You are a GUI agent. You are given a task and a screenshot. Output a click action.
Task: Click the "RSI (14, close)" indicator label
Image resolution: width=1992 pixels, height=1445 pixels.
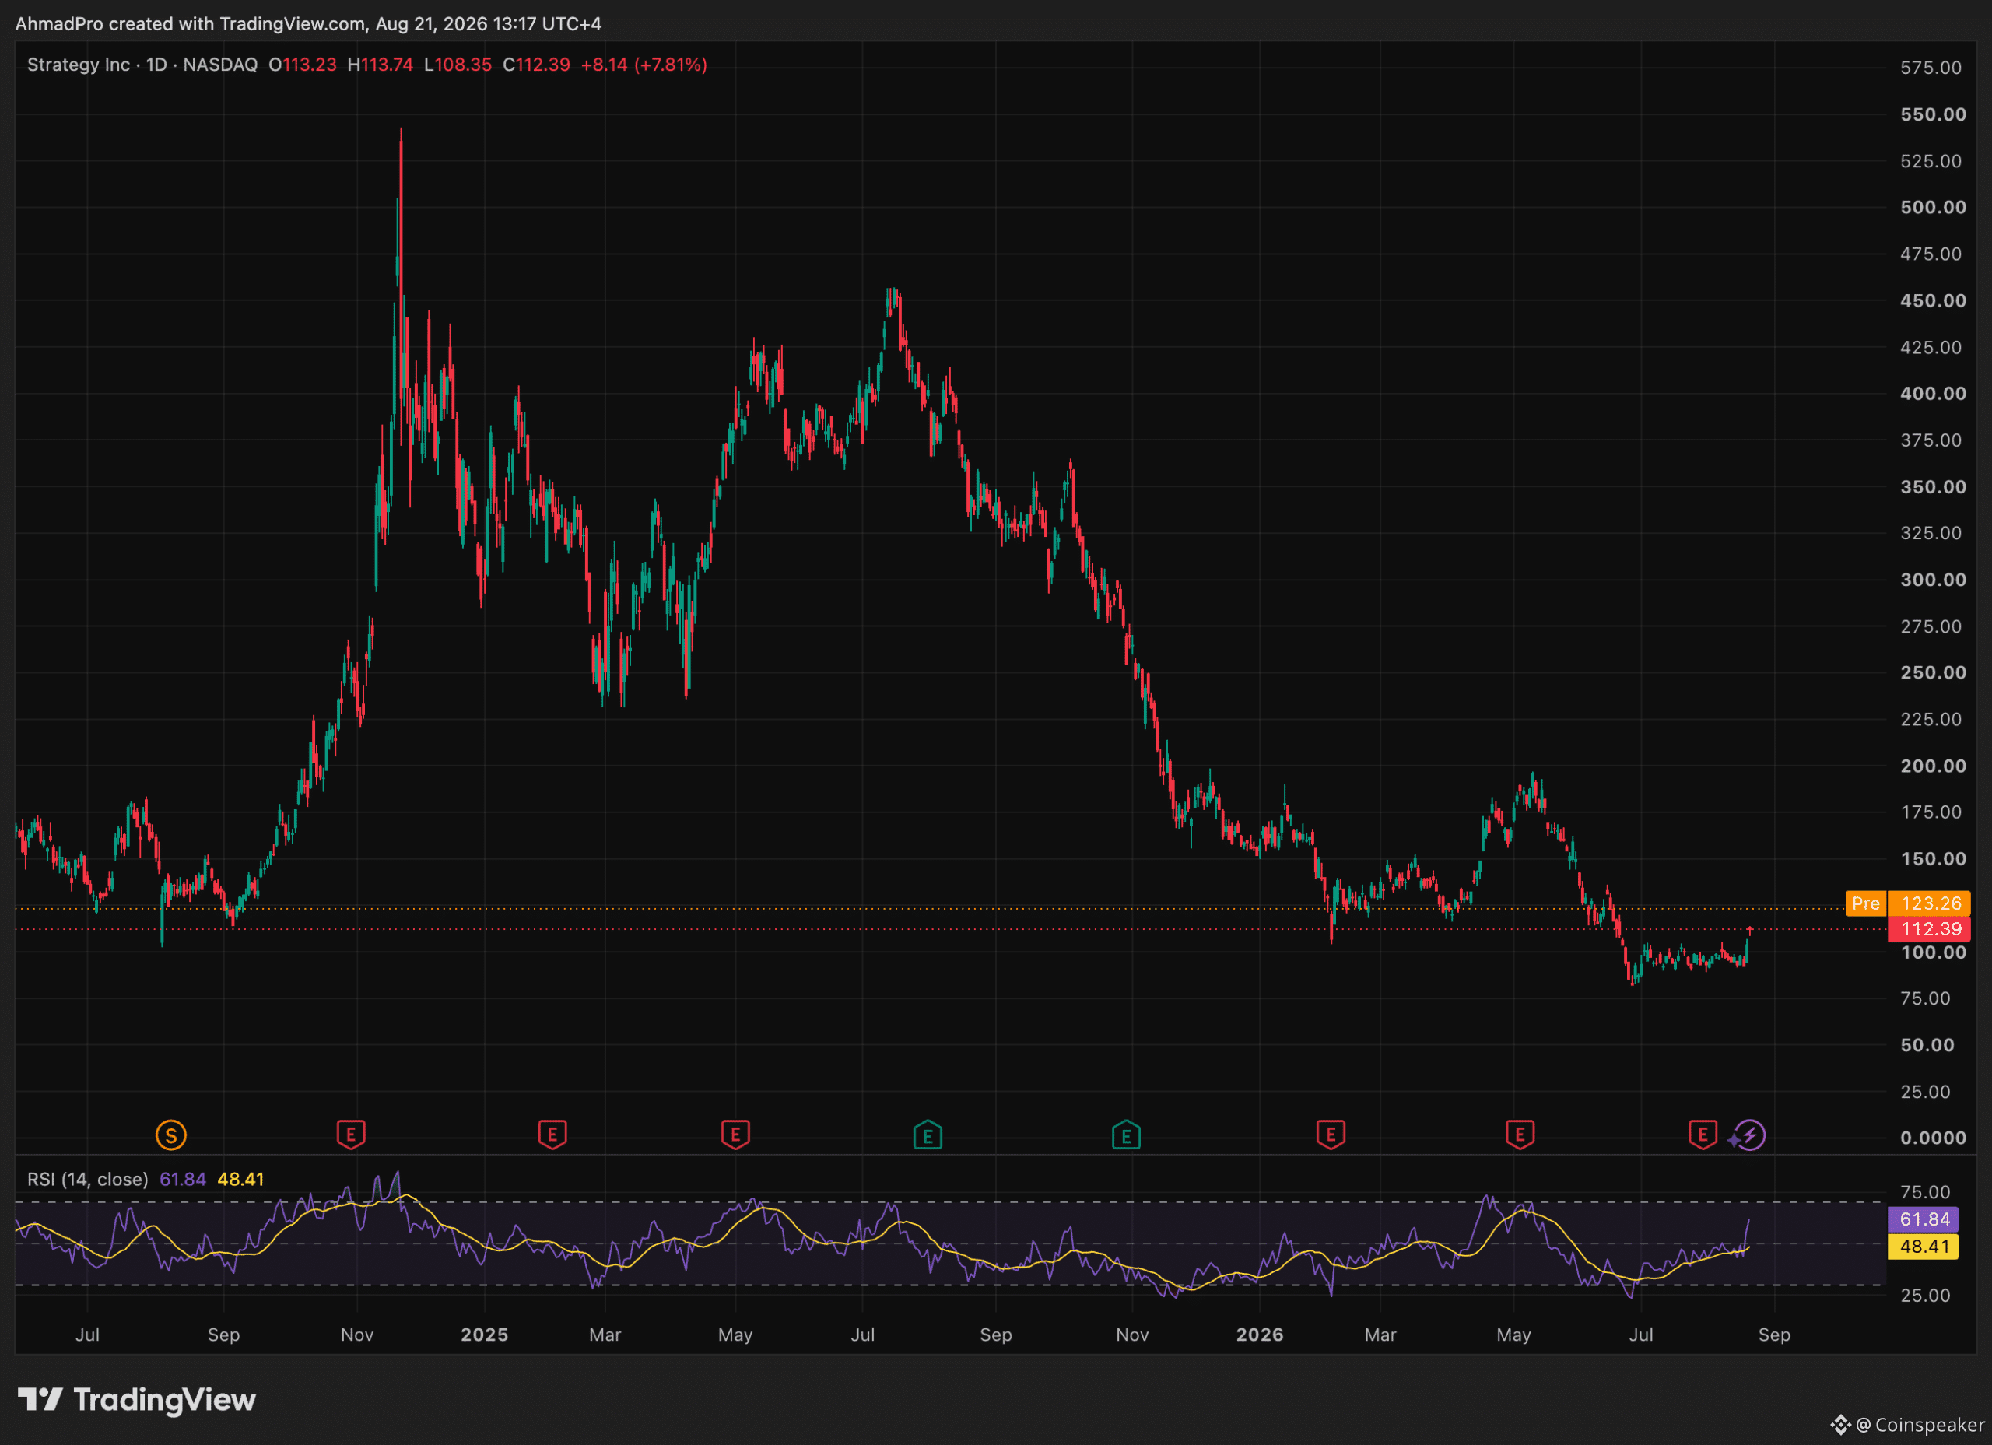[88, 1179]
